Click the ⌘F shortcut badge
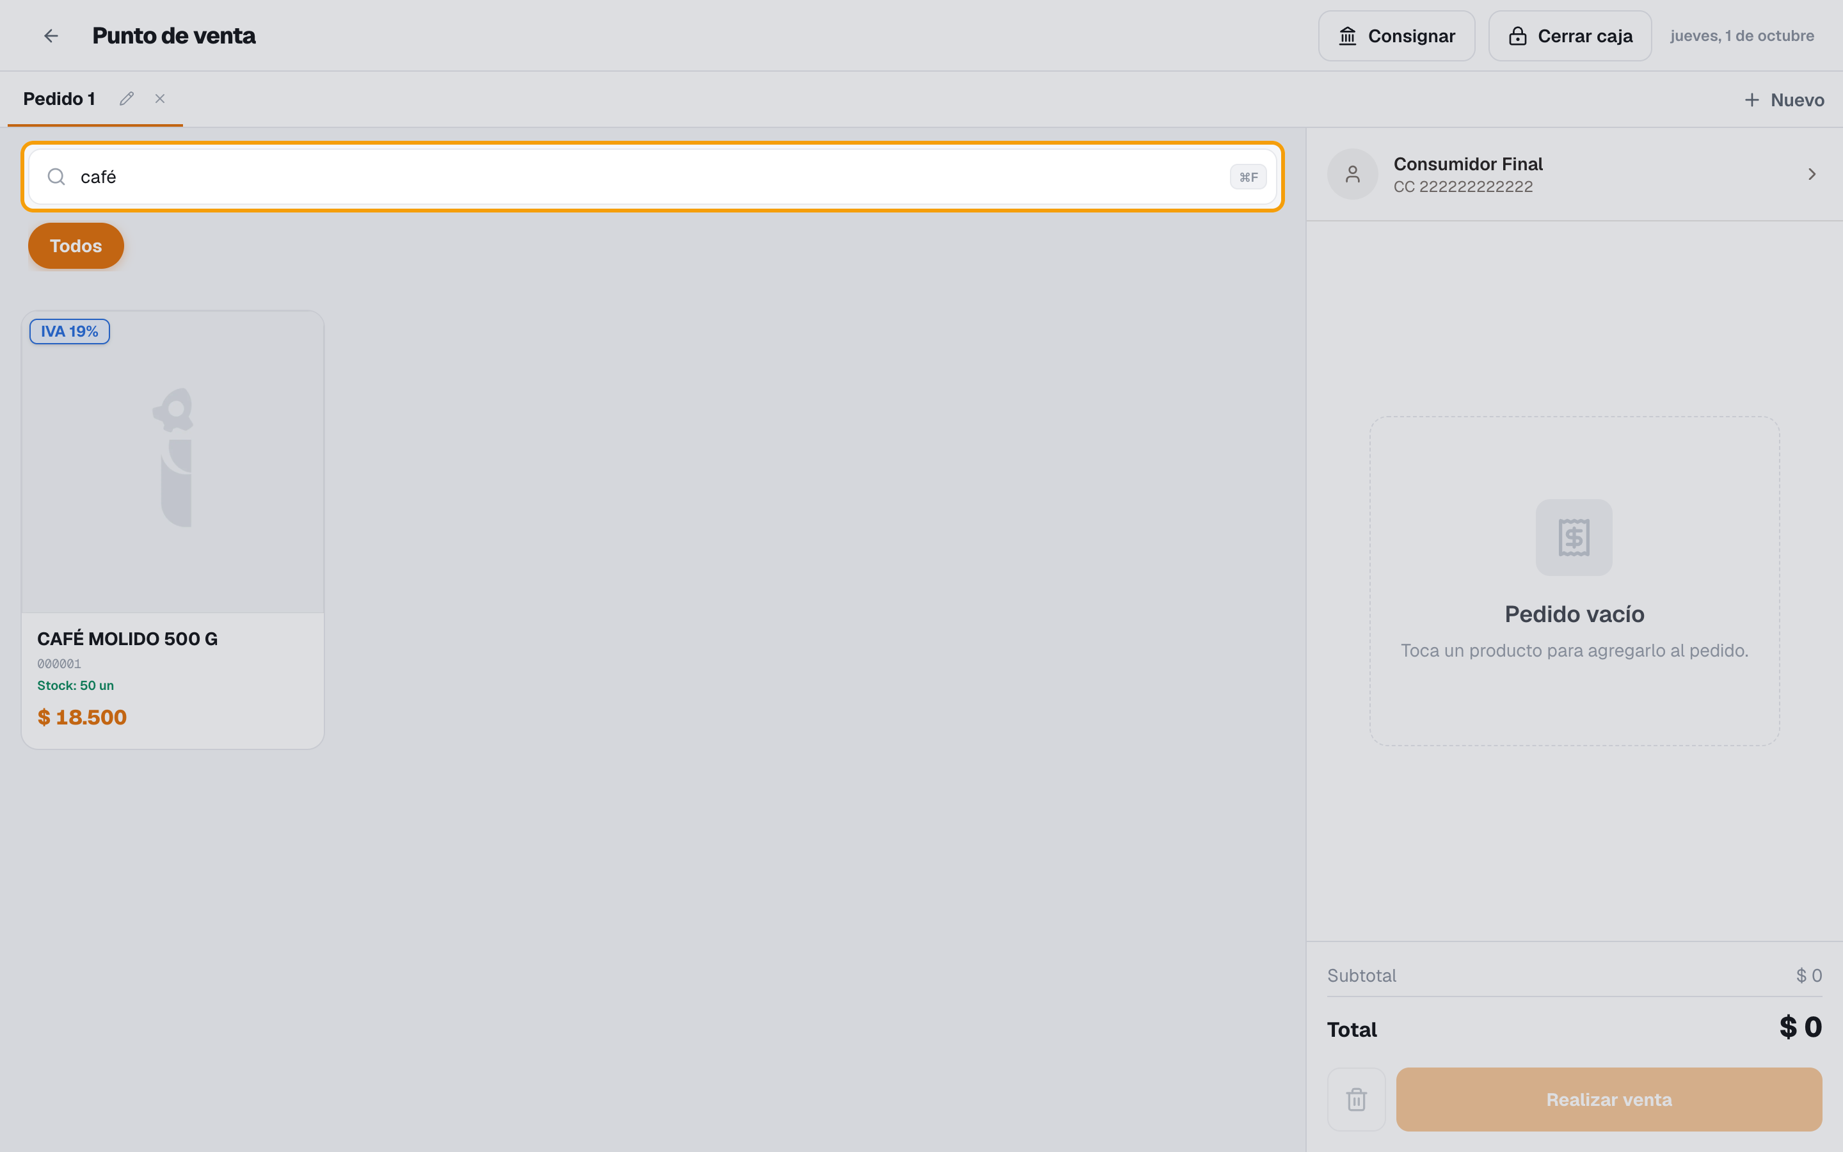Screen dimensions: 1843x1152 [1249, 177]
